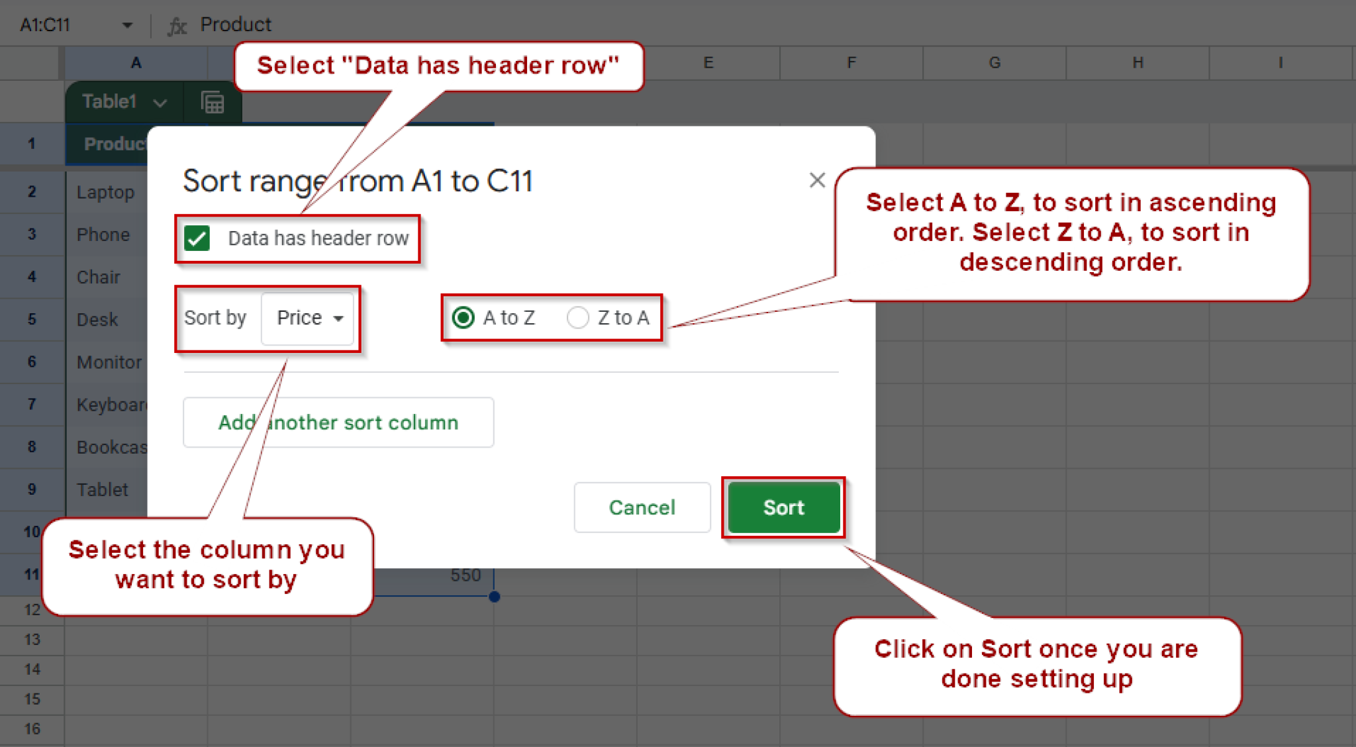
Task: Click Add another sort column
Action: (x=338, y=423)
